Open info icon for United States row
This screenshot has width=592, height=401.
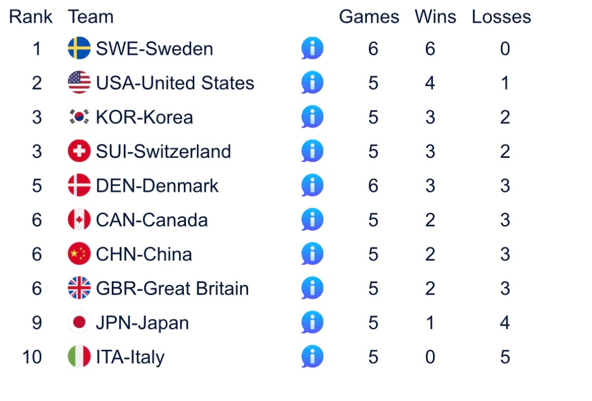tap(312, 83)
